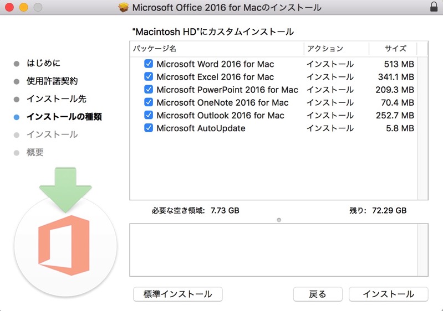Click the pane splitter handle dot
This screenshot has height=311, width=443.
(x=279, y=220)
